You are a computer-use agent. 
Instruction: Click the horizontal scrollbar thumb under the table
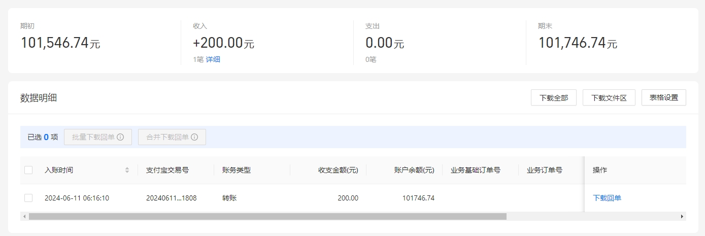coord(267,216)
